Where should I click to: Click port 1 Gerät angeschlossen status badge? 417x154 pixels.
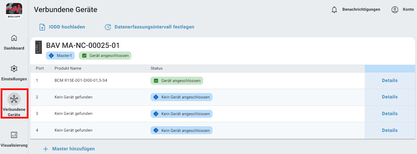tap(177, 81)
